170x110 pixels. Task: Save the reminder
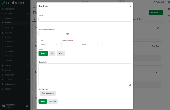[x=43, y=101]
